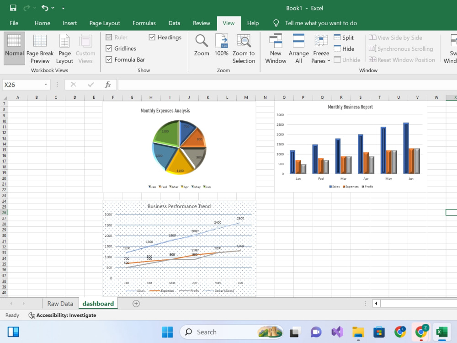The width and height of the screenshot is (457, 343).
Task: Open Microsoft Store from taskbar
Action: click(x=379, y=332)
